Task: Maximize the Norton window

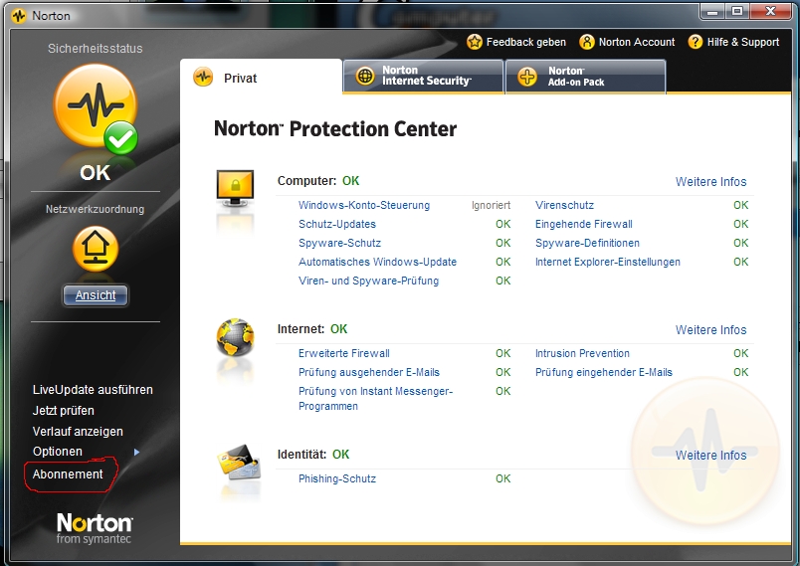Action: pos(736,11)
